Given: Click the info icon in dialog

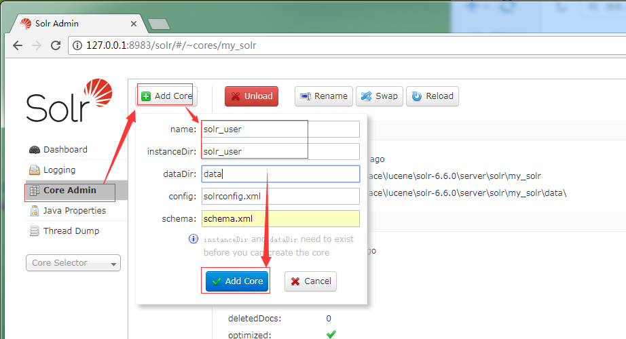Looking at the screenshot, I should click(194, 239).
